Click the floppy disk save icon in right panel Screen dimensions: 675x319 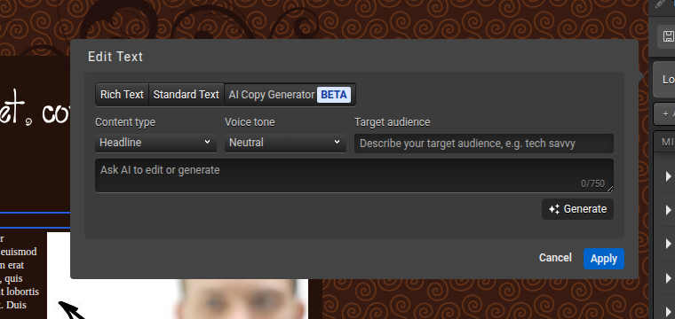click(x=668, y=36)
